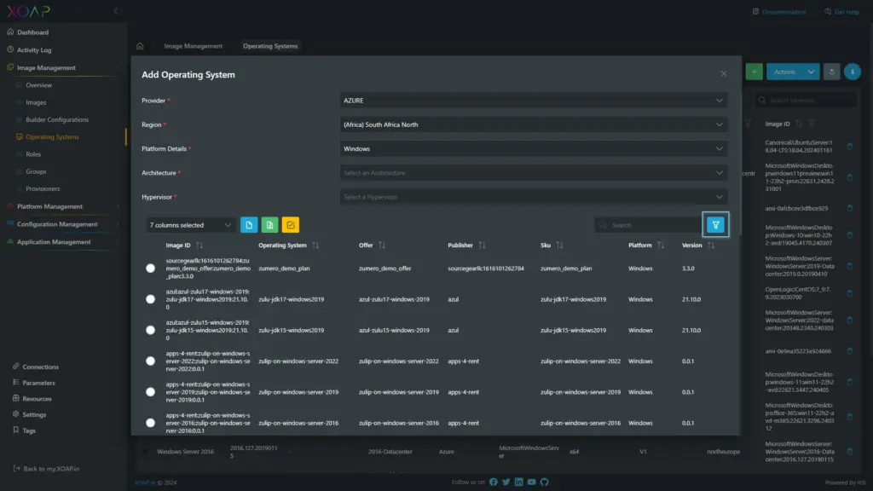Expand Configuration Management in sidebar
Image resolution: width=873 pixels, height=491 pixels.
(63, 224)
